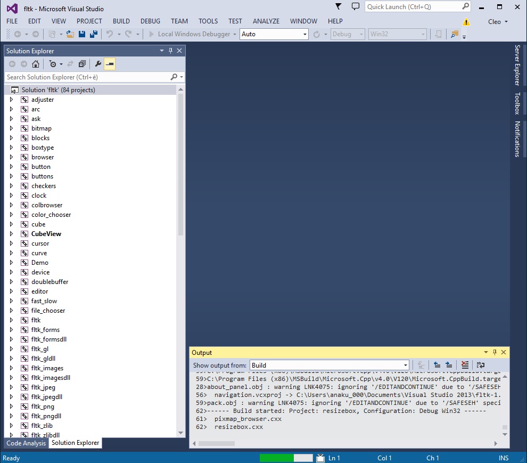Click the background task icon in status bar
The image size is (527, 463).
(x=320, y=458)
